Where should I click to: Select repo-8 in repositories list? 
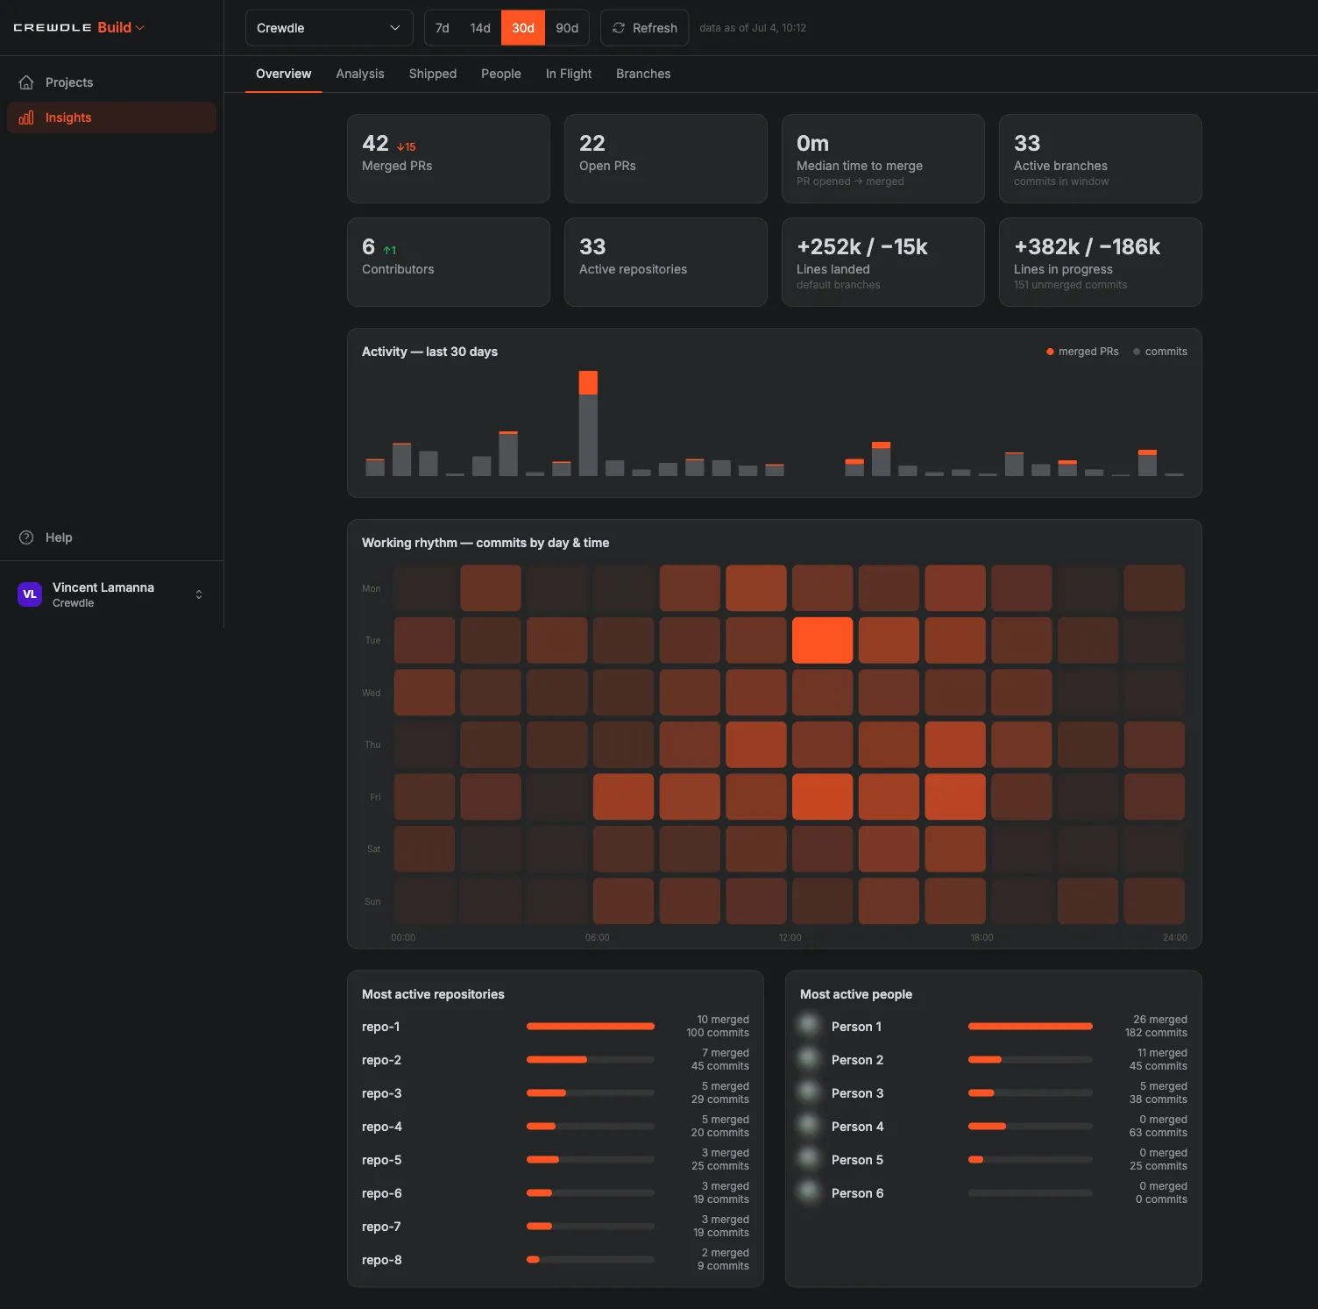click(556, 1260)
